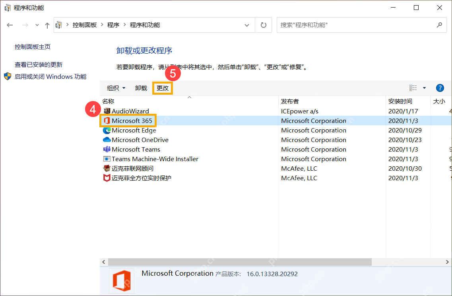
Task: Minimize the 程序和功能 window
Action: 393,8
